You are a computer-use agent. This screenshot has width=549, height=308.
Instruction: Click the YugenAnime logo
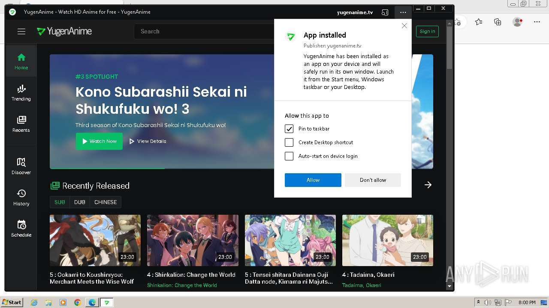coord(64,31)
